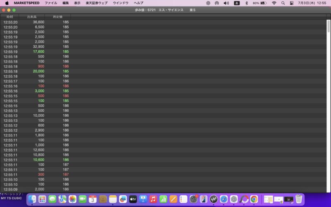
Task: Open ChatGPT app in the dock
Action: coord(234,199)
